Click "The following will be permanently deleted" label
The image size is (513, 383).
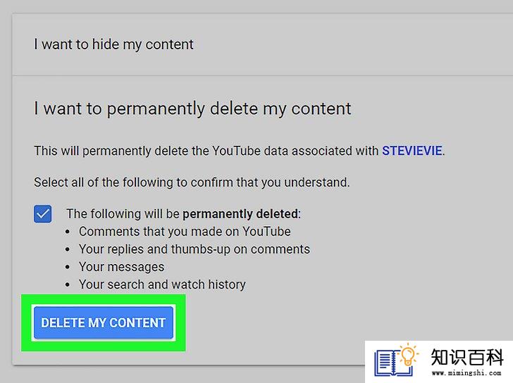point(183,214)
